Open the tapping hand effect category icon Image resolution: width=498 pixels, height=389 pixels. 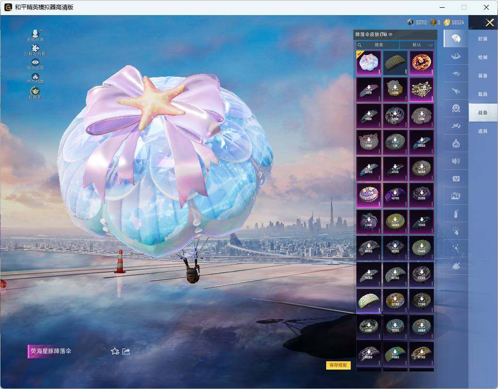[456, 231]
